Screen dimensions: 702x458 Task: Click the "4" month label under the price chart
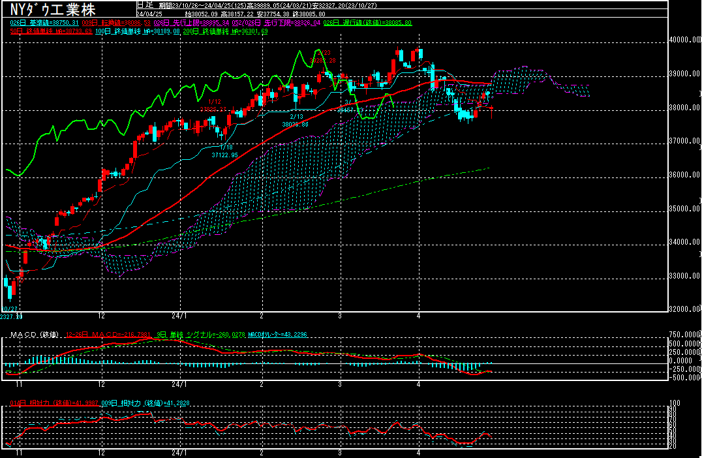[419, 316]
